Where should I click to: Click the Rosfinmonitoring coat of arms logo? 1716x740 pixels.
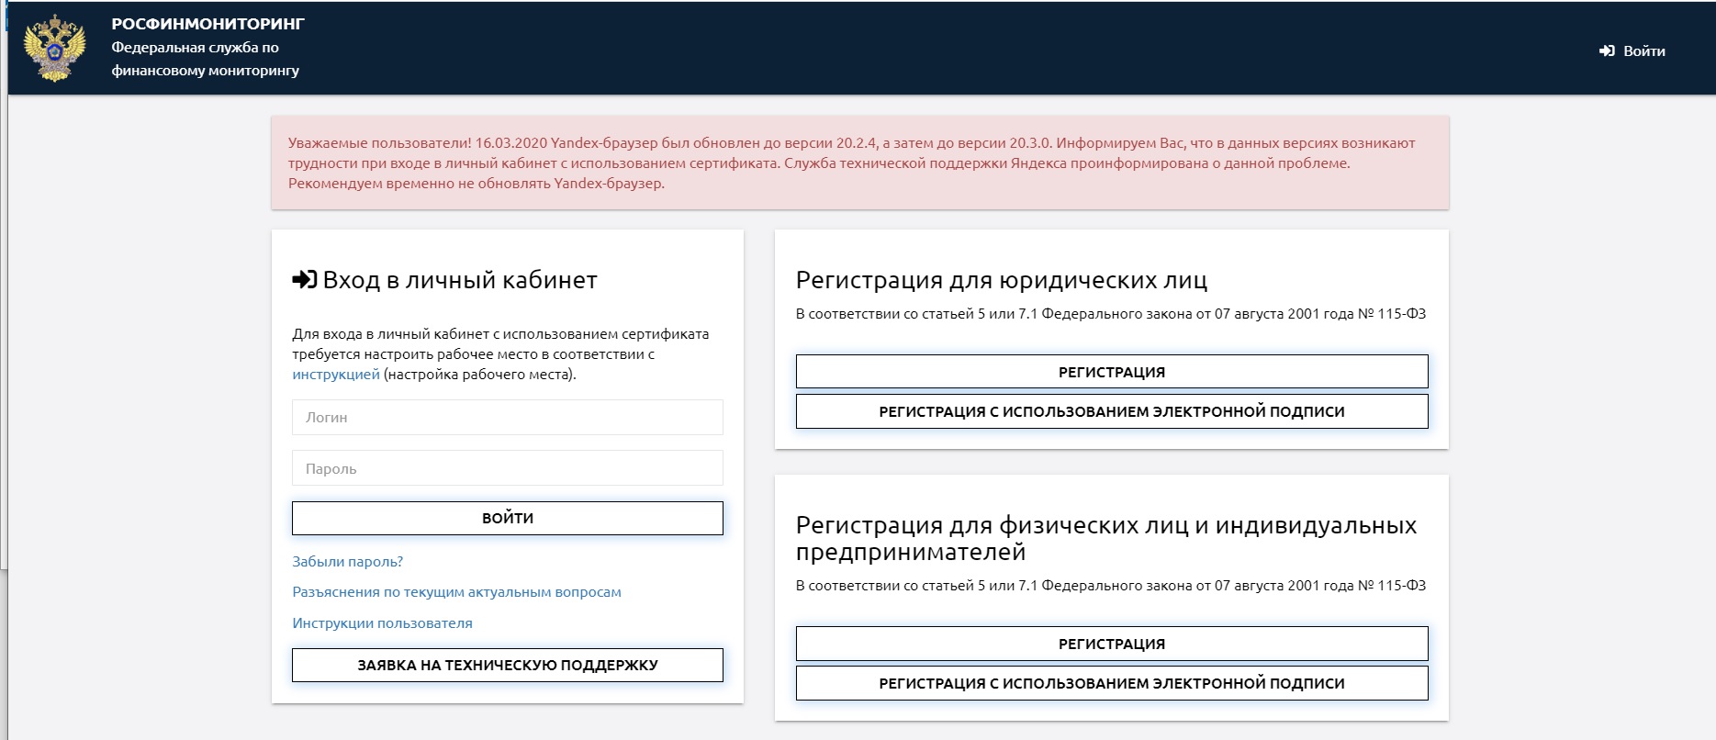(x=54, y=48)
